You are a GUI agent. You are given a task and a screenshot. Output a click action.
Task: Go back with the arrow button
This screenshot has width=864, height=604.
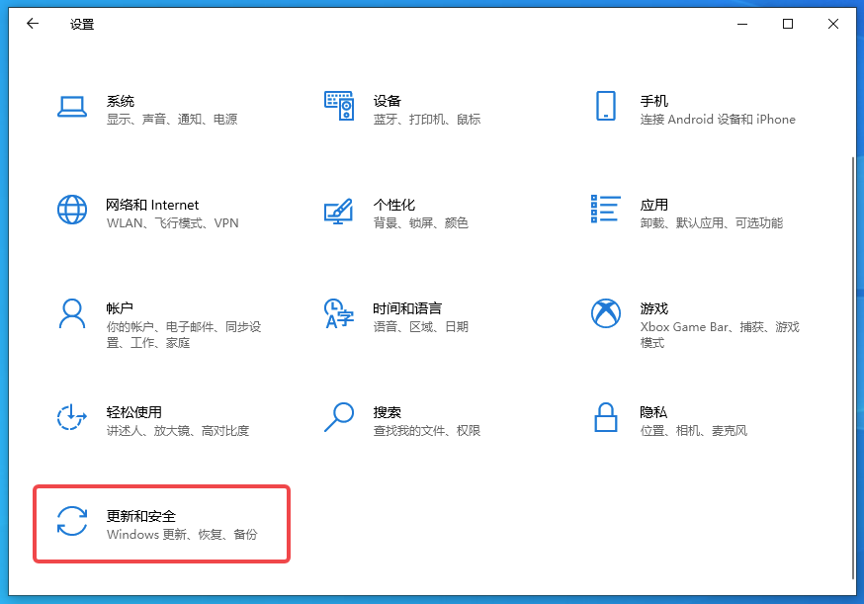point(33,23)
